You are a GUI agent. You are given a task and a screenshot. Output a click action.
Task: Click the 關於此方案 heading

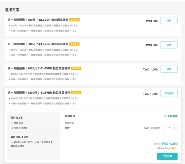pyautogui.click(x=17, y=118)
